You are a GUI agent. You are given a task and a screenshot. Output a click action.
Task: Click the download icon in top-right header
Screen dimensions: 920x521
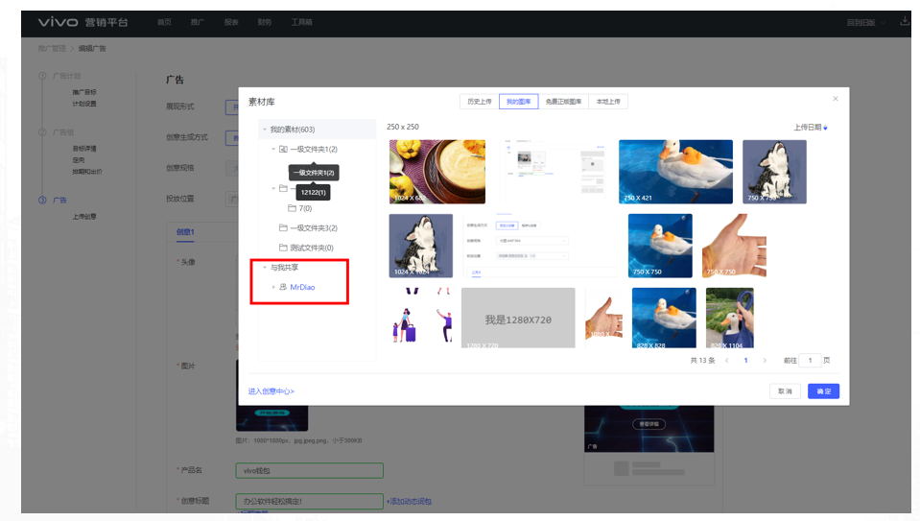point(905,21)
